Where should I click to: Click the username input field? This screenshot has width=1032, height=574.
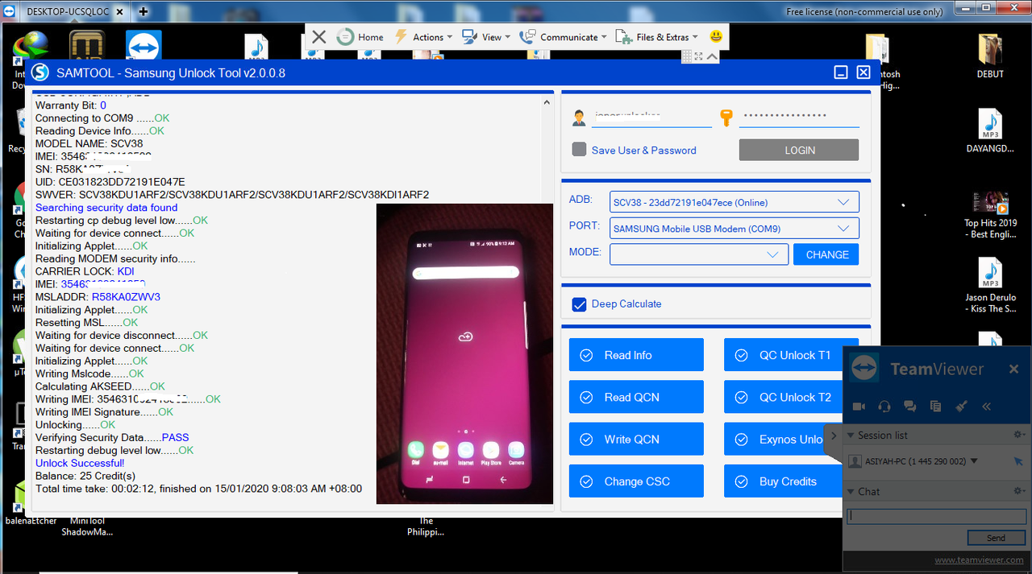(x=651, y=118)
